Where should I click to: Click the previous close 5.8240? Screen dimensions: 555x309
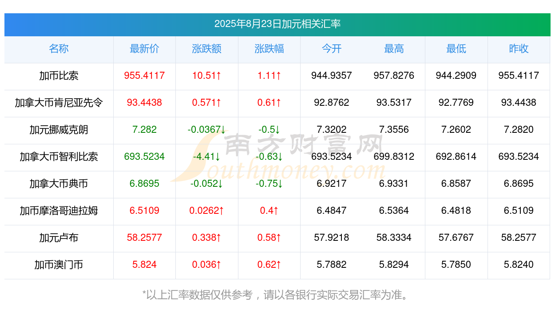(519, 265)
